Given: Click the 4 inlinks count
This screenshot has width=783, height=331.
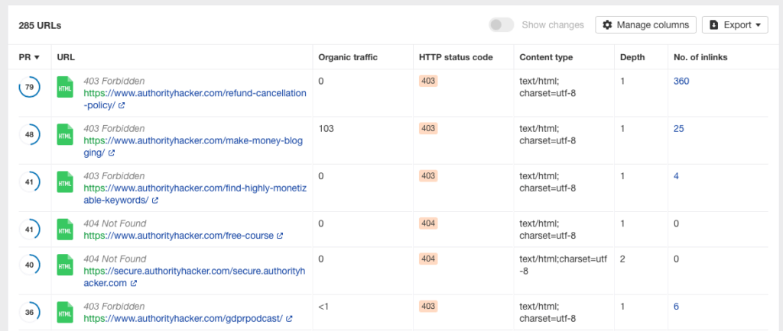Looking at the screenshot, I should point(676,175).
